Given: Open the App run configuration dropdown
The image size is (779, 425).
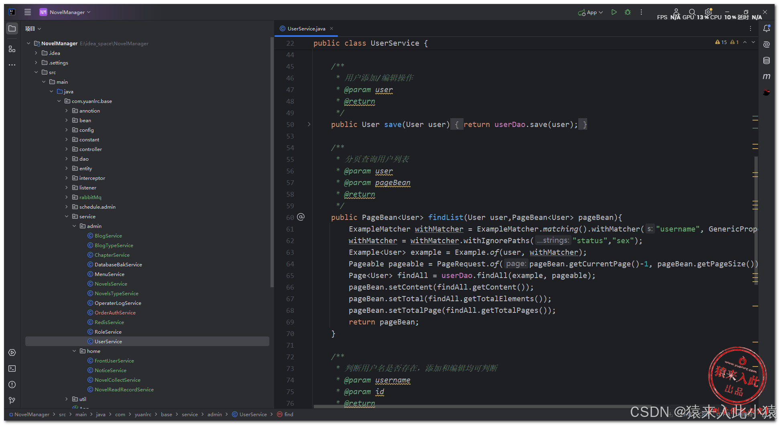Looking at the screenshot, I should click(590, 12).
